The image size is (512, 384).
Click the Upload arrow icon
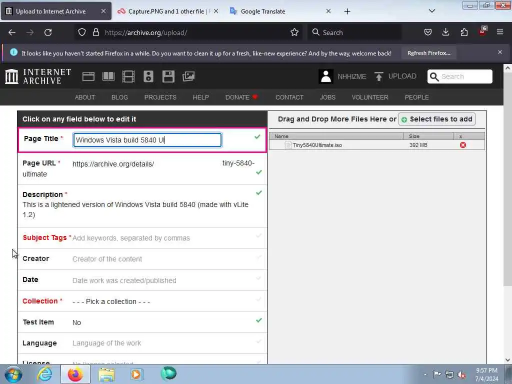coord(379,76)
